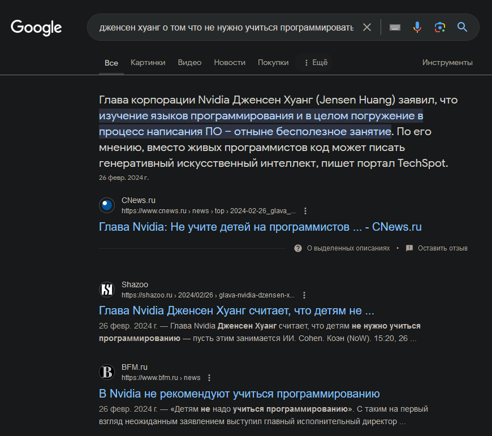Open CNews.ru article link about Nvidia
Screen dimensions: 492x436
pyautogui.click(x=260, y=227)
